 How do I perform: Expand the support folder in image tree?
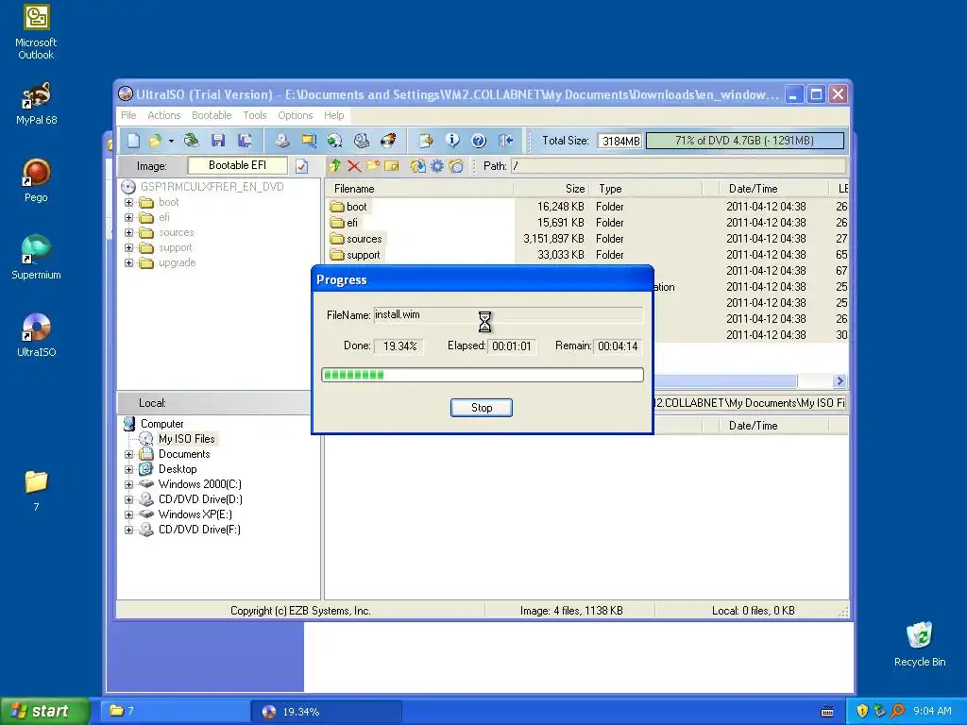point(128,248)
